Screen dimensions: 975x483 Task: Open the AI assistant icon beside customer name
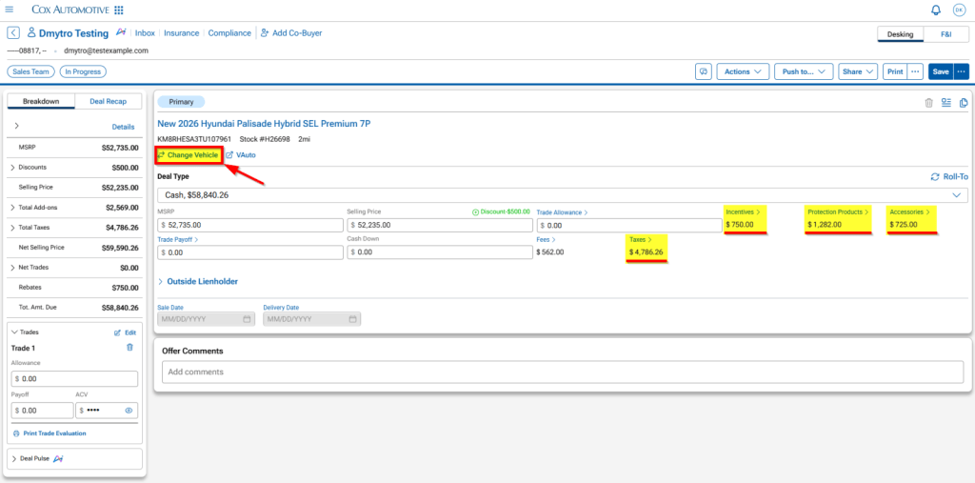(121, 32)
